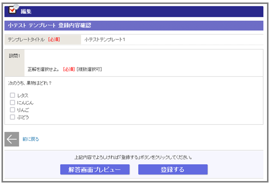
Task: Click the gray back arrow icon
Action: coord(12,139)
